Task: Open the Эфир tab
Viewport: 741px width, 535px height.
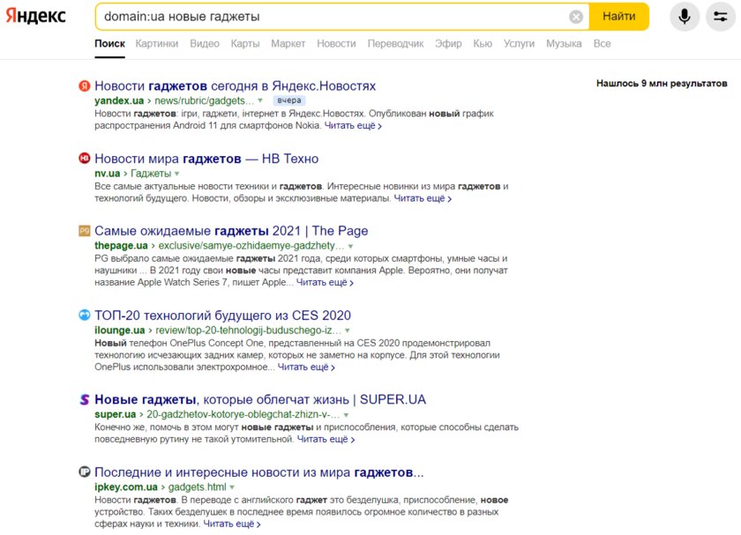Action: click(448, 43)
